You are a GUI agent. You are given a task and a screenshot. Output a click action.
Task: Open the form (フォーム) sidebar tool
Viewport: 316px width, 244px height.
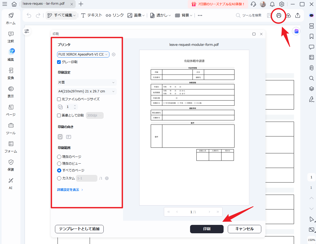11,147
